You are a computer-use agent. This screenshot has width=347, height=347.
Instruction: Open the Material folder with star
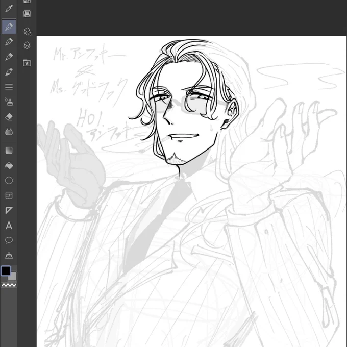pyautogui.click(x=27, y=63)
